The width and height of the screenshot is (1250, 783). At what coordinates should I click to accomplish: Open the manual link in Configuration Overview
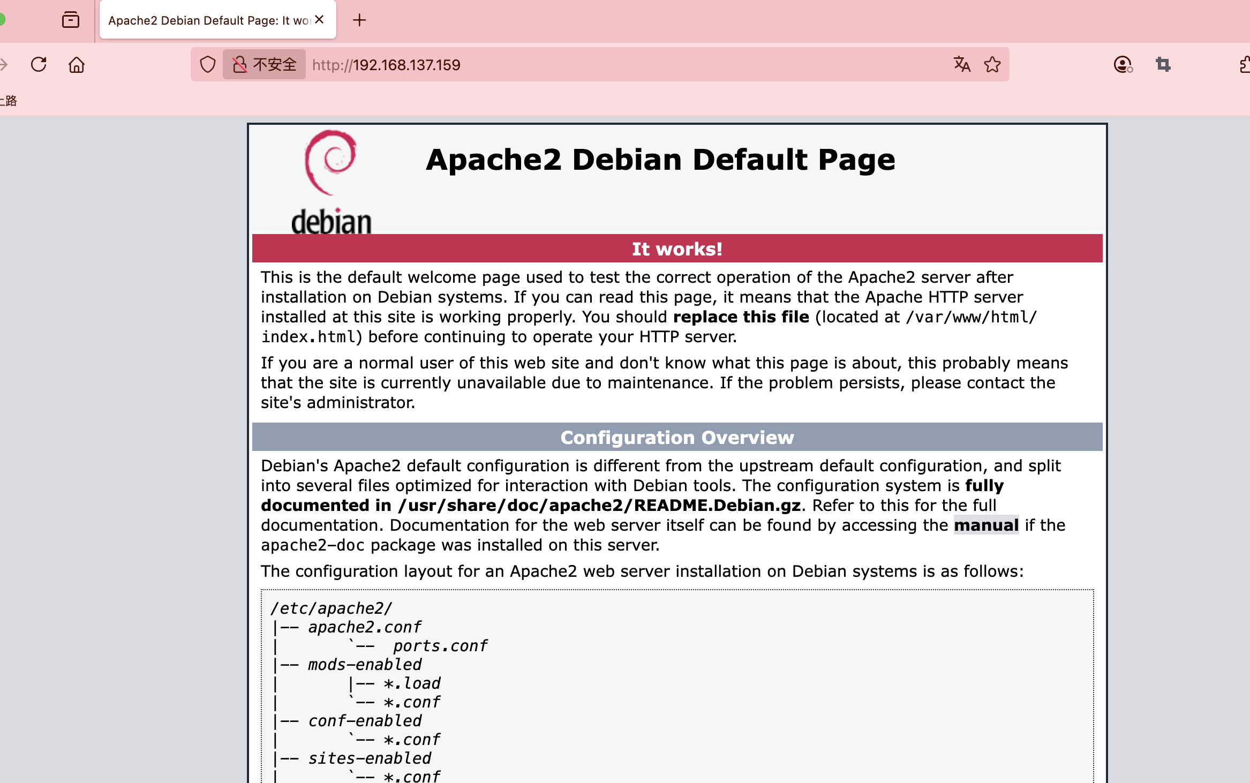click(x=986, y=525)
